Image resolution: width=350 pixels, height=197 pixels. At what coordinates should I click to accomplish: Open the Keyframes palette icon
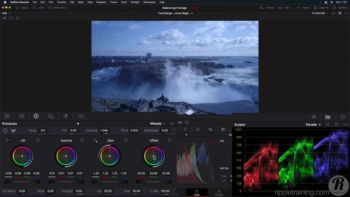[x=313, y=117]
